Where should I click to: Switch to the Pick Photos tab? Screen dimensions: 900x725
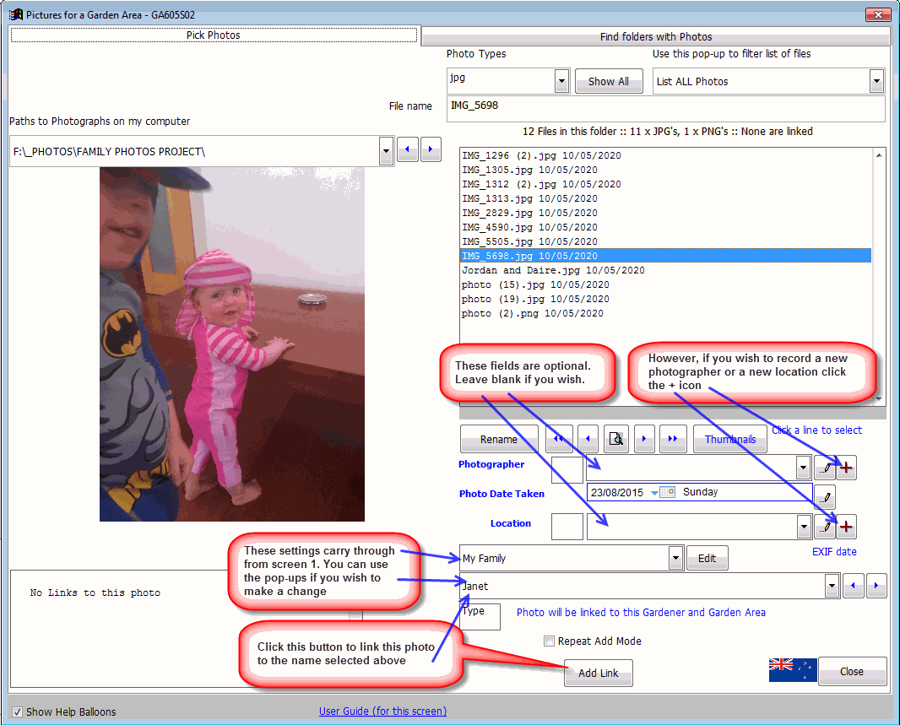pos(214,35)
